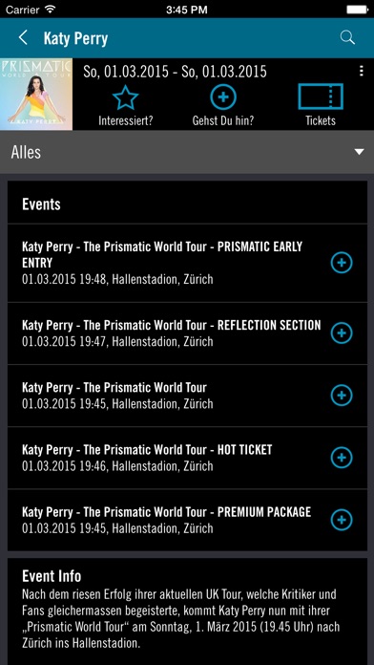Open the Prismatic tour poster thumbnail
The width and height of the screenshot is (374, 665).
tap(36, 95)
